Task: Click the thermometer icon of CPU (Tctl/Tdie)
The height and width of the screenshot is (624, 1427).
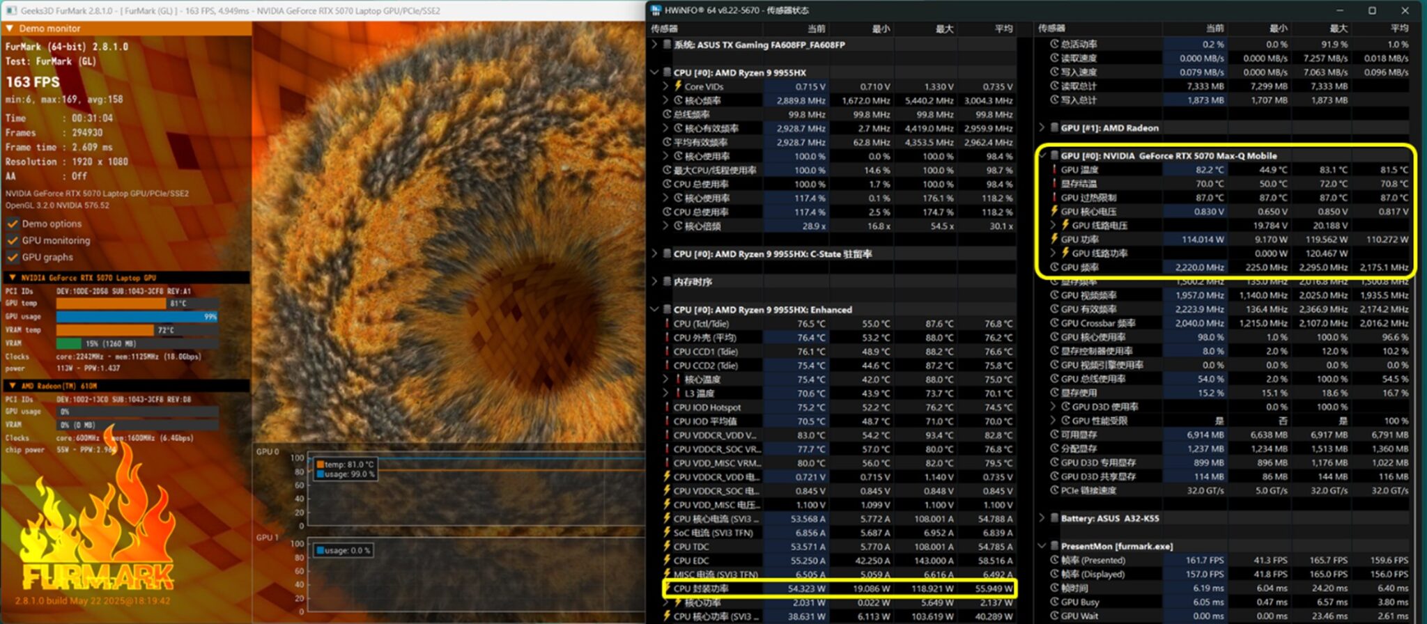Action: 667,323
